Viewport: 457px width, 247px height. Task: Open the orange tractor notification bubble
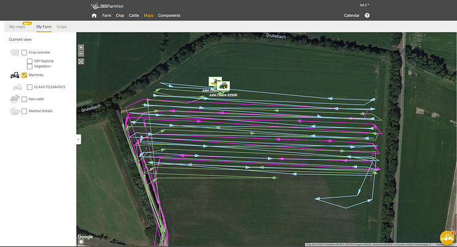pos(447,238)
